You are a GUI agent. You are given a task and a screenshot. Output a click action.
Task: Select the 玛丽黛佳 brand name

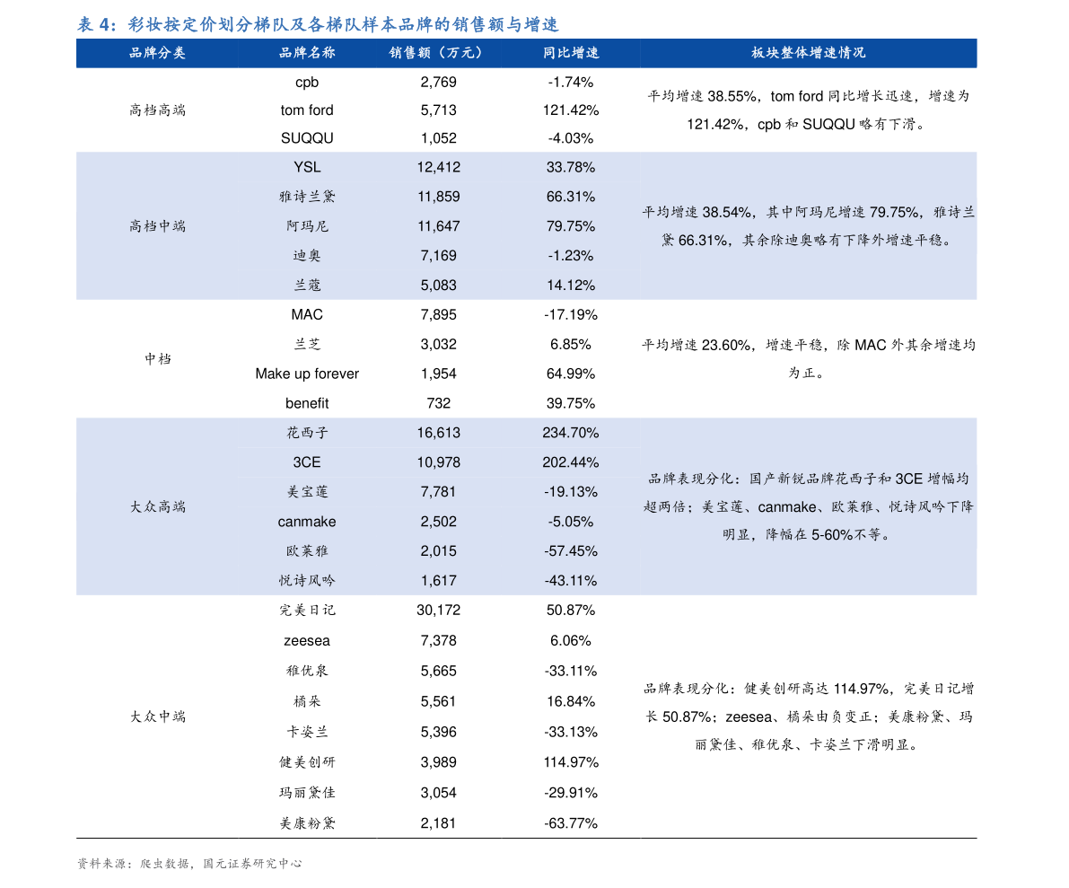tap(307, 793)
